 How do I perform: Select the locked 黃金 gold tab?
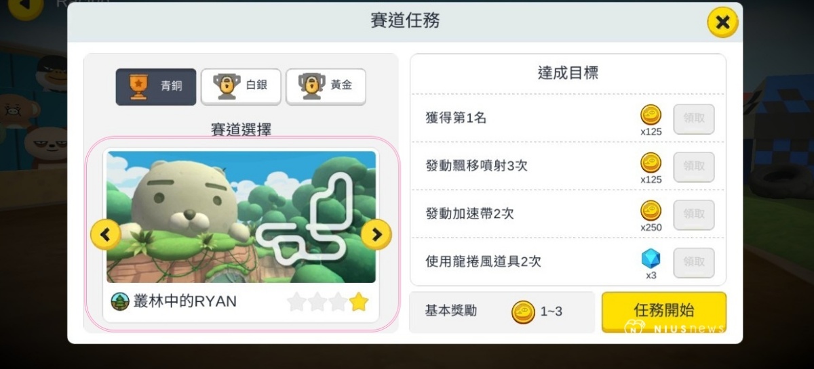coord(326,87)
